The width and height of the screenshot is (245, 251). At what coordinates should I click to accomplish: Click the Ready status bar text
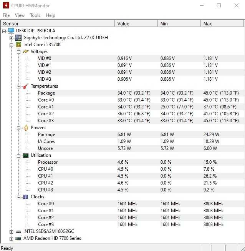point(7,248)
